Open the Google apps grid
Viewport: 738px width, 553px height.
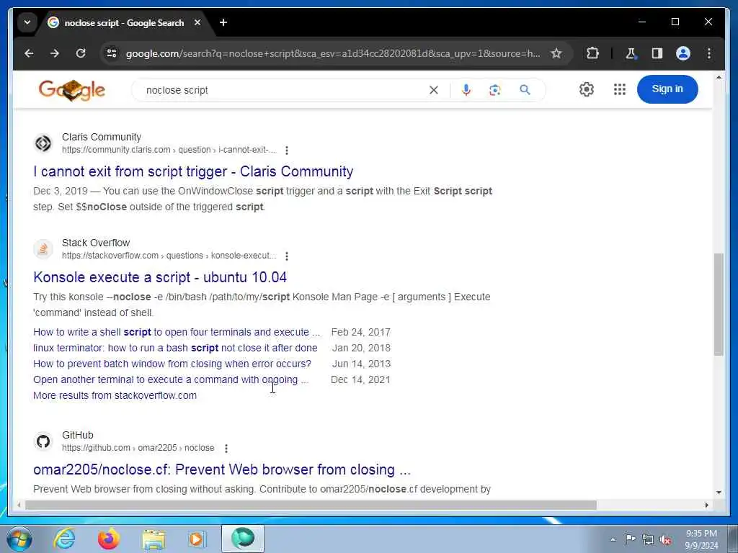pyautogui.click(x=619, y=89)
